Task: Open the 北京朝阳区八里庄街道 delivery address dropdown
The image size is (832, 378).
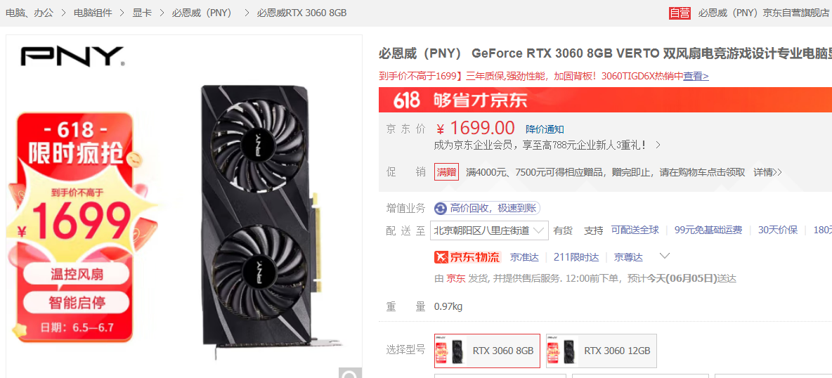Action: (x=489, y=230)
